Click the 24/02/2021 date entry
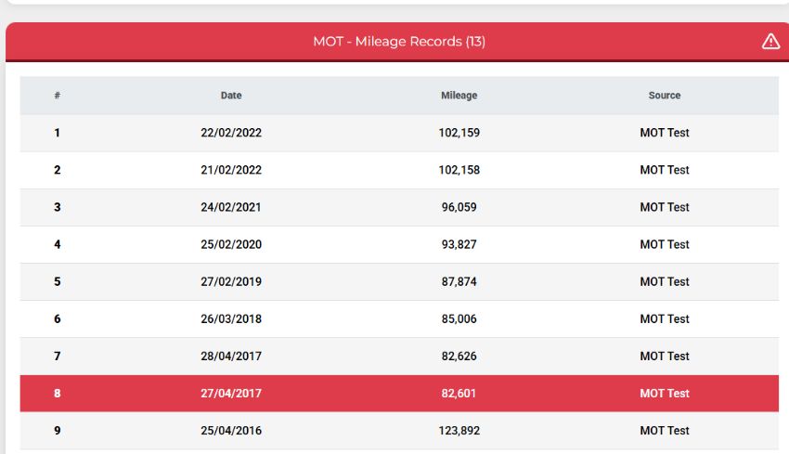The image size is (789, 454). 231,207
